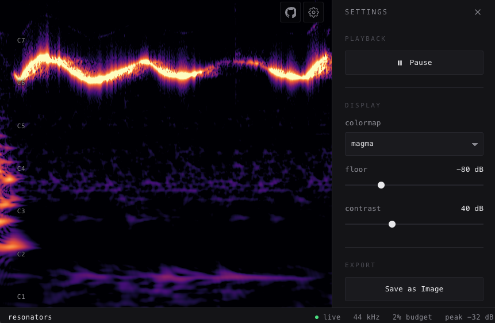Open the GitHub repository icon
This screenshot has height=323, width=495.
(x=290, y=12)
